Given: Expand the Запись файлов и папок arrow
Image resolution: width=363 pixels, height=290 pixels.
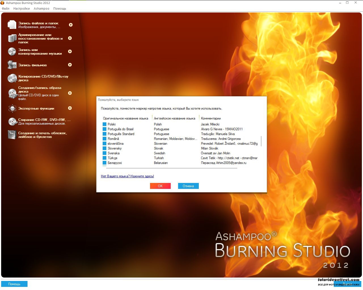Looking at the screenshot, I should tap(71, 25).
